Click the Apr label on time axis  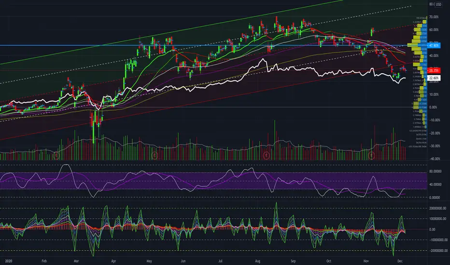(x=113, y=261)
